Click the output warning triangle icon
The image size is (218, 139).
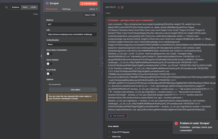119,7
